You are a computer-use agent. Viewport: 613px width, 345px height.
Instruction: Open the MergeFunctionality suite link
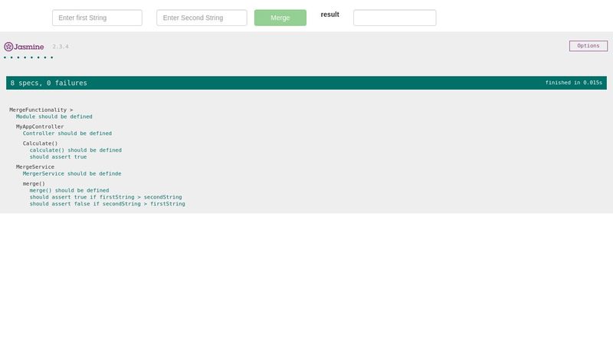pyautogui.click(x=38, y=110)
